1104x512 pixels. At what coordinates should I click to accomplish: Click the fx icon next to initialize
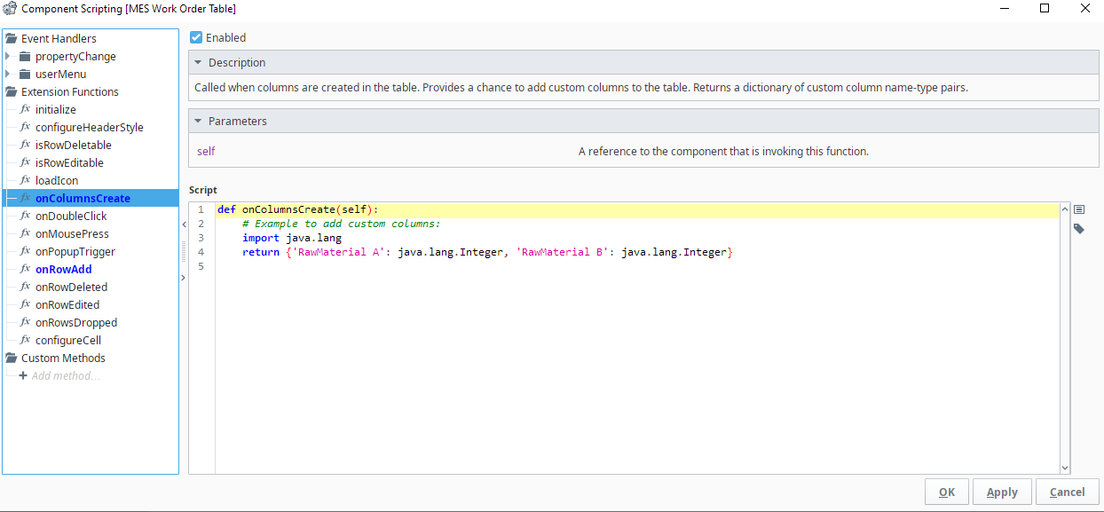tap(25, 110)
